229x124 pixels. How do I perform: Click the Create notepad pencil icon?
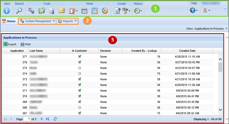point(117,11)
